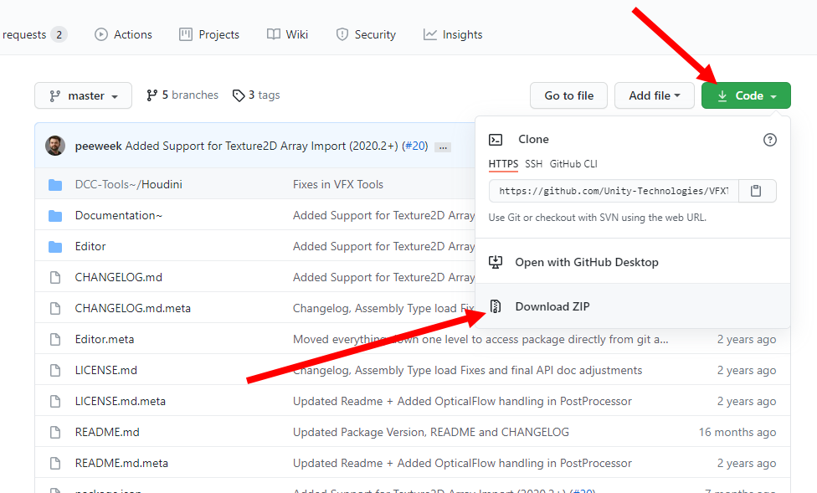Open README.md.meta file
817x493 pixels.
(x=121, y=463)
